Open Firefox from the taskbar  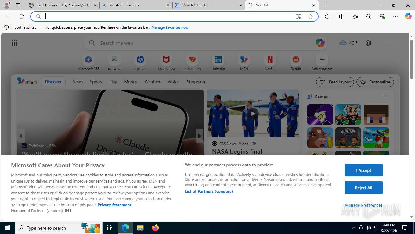155,228
